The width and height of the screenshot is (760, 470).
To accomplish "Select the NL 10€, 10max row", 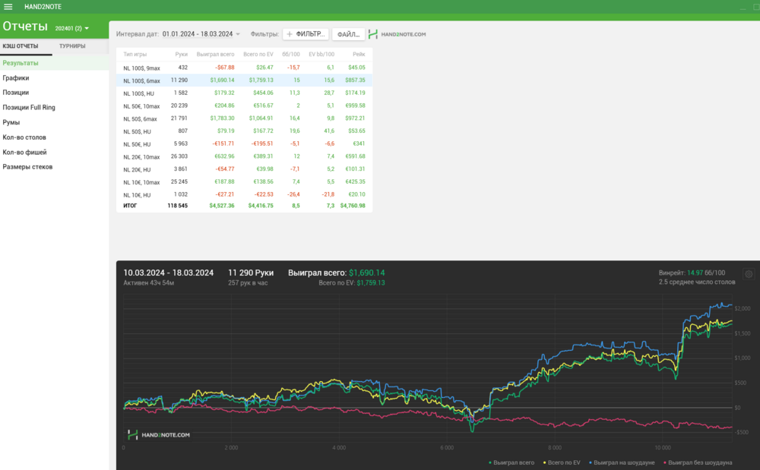I will 244,182.
